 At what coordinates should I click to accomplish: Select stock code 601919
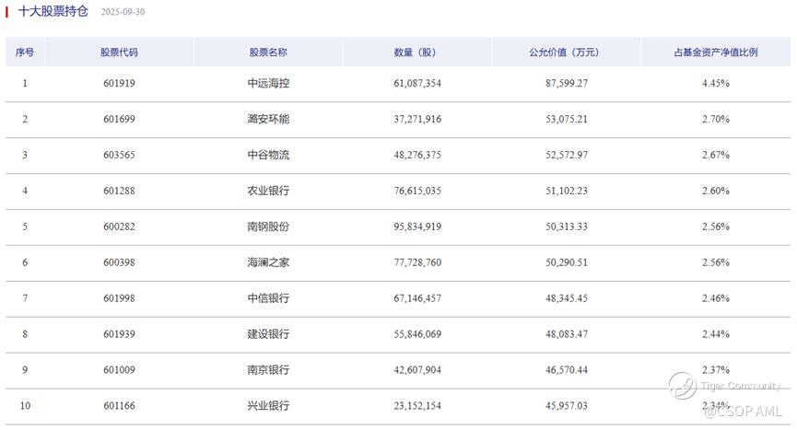coord(119,83)
